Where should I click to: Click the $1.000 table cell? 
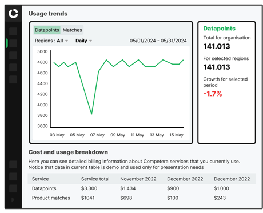[x=221, y=188]
